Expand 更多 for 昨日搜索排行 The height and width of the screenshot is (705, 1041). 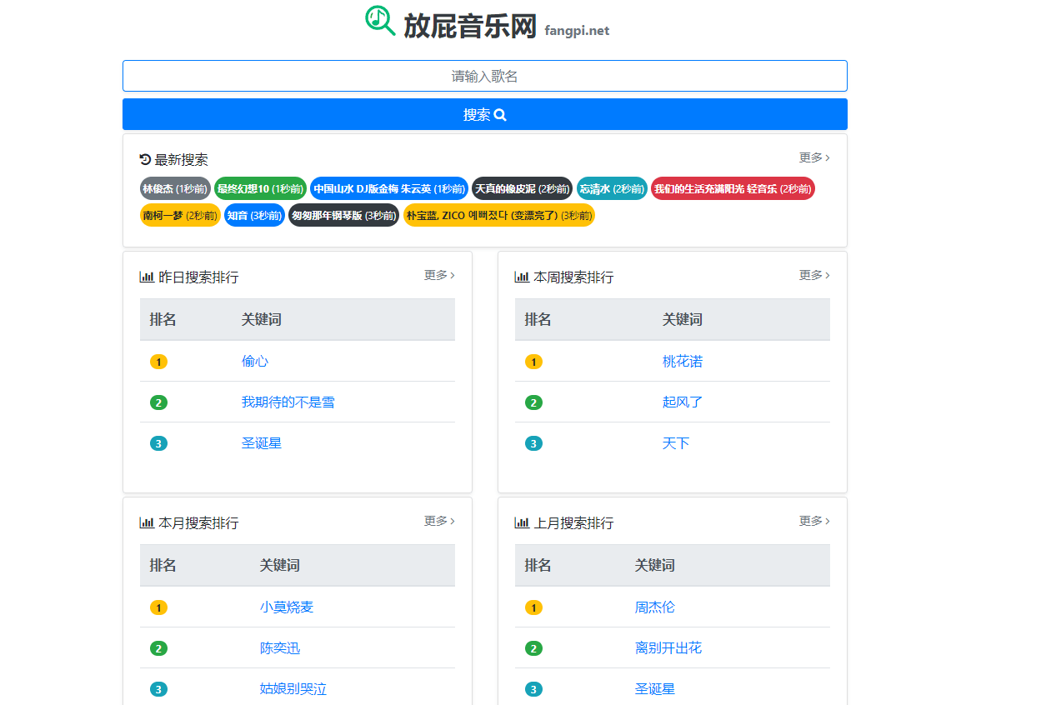tap(438, 274)
